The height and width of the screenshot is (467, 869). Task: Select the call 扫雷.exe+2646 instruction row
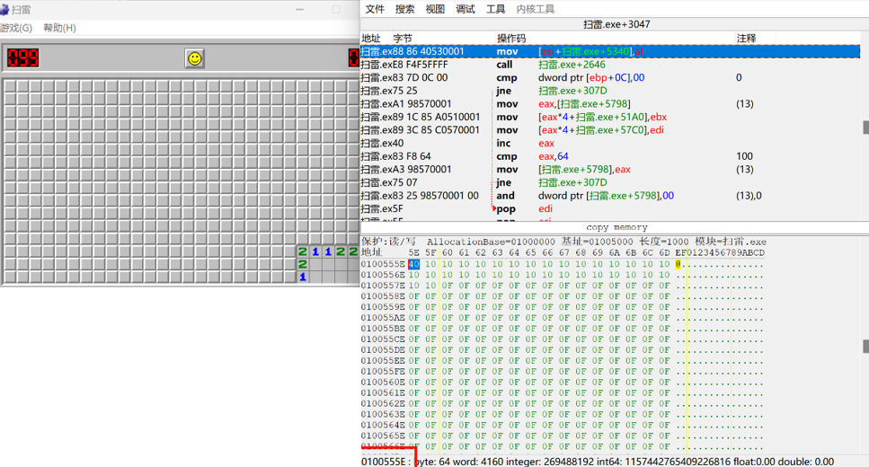coord(609,65)
